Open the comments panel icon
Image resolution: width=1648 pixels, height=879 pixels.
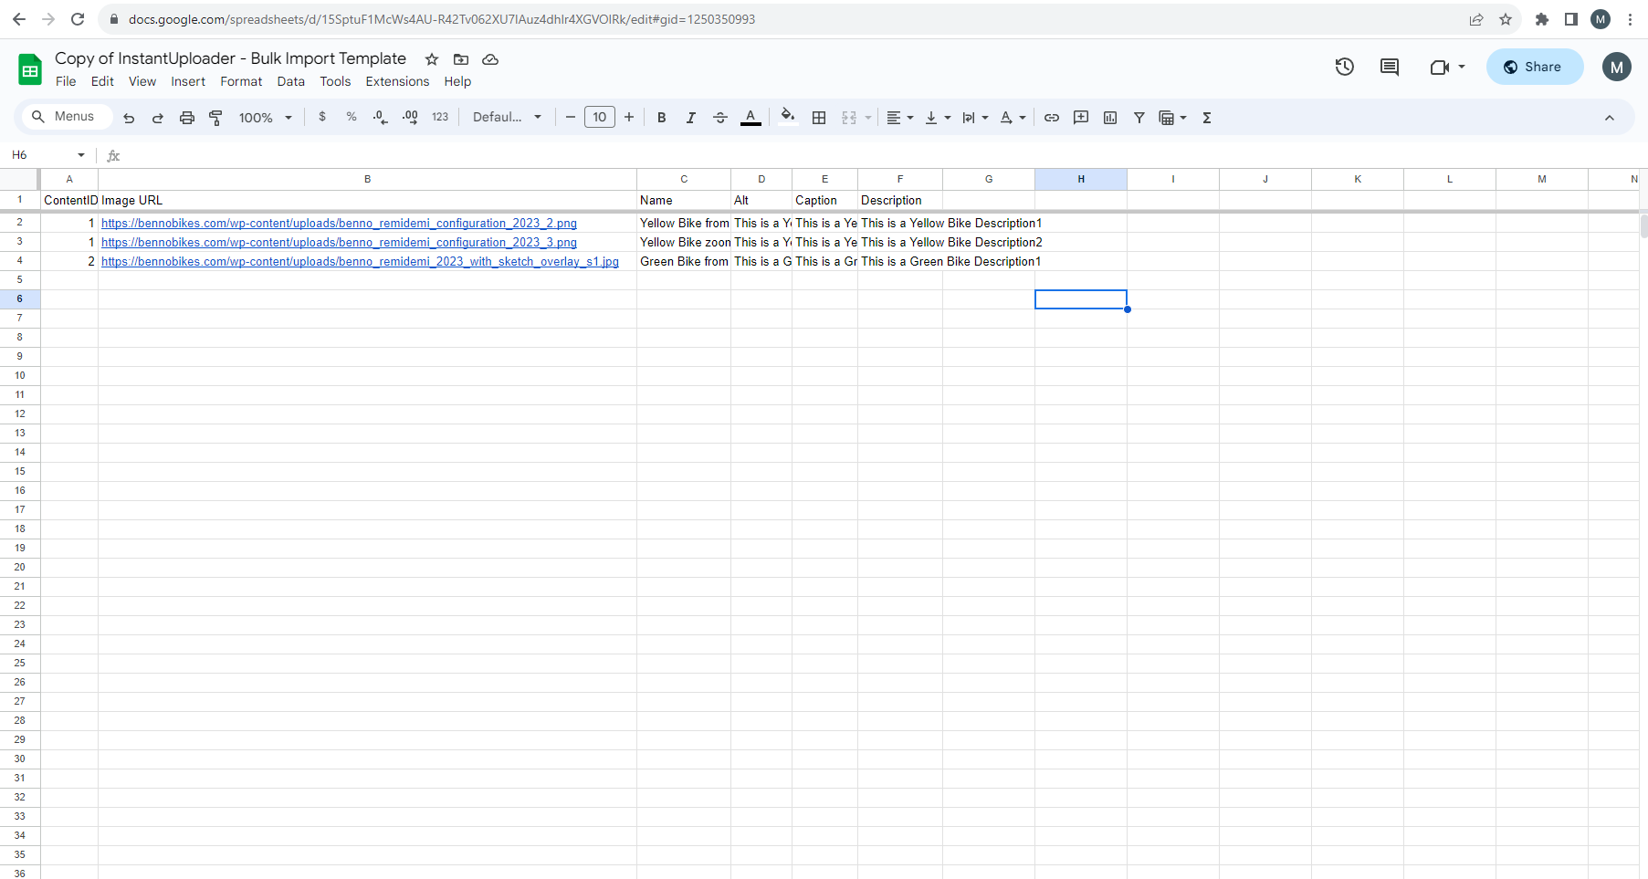1390,67
